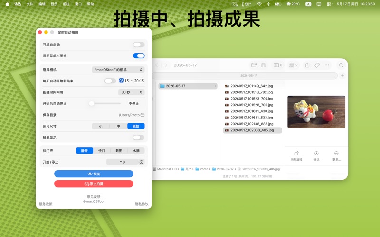Toggle the 镜像显示 mirror switch
The height and width of the screenshot is (237, 380).
pyautogui.click(x=139, y=137)
